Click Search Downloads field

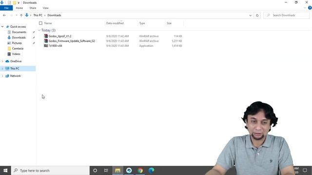click(287, 15)
